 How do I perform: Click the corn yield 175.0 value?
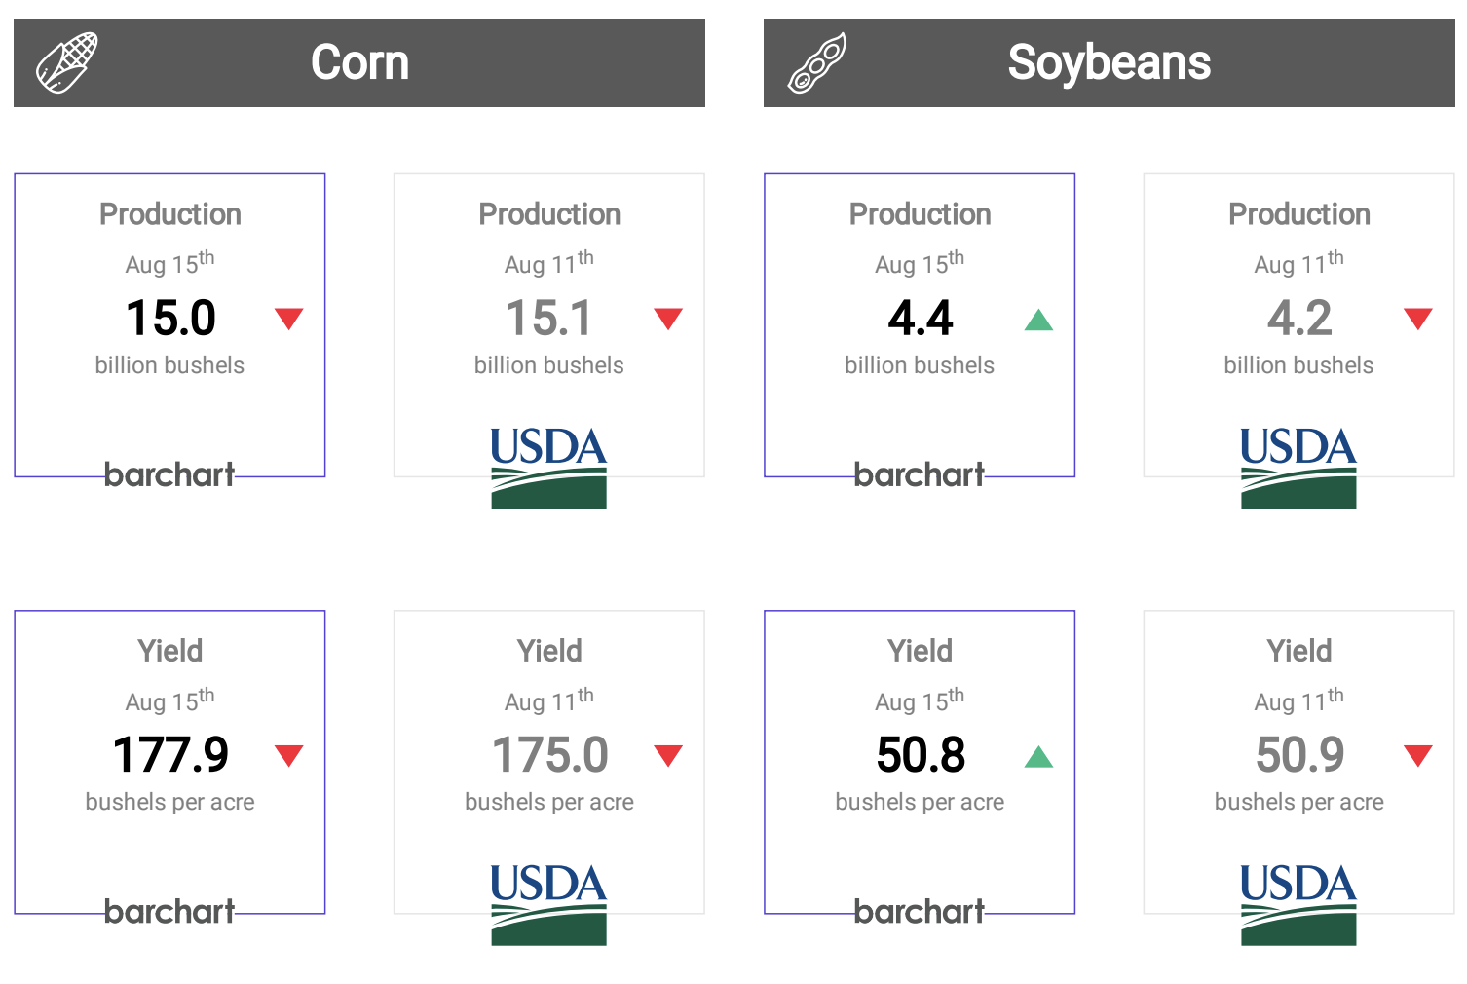[x=550, y=755]
